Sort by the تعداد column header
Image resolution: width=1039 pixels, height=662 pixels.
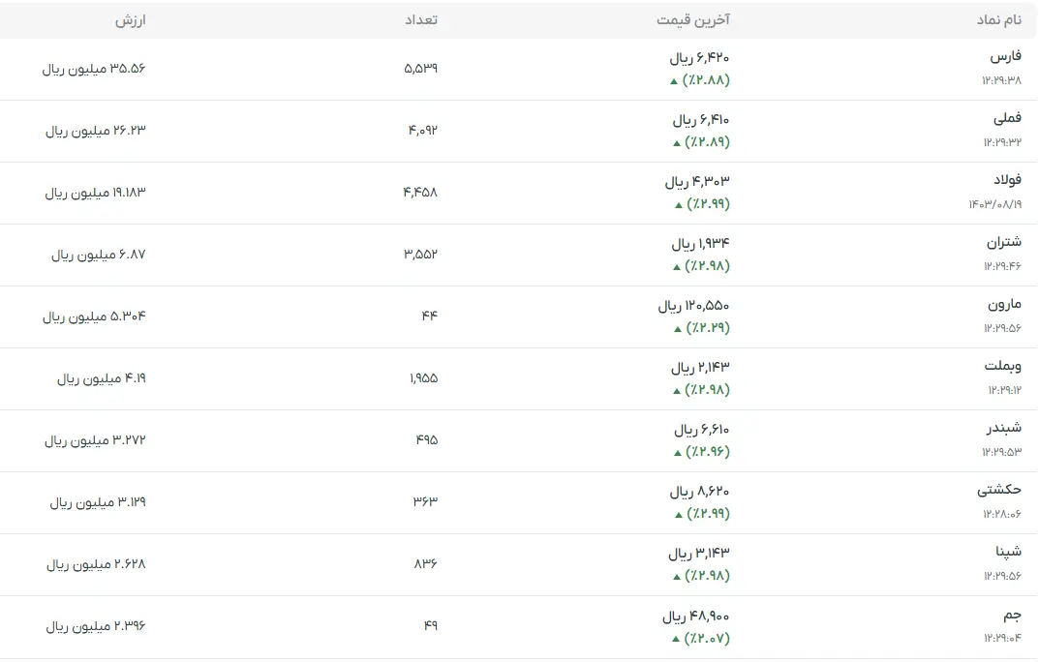[420, 19]
